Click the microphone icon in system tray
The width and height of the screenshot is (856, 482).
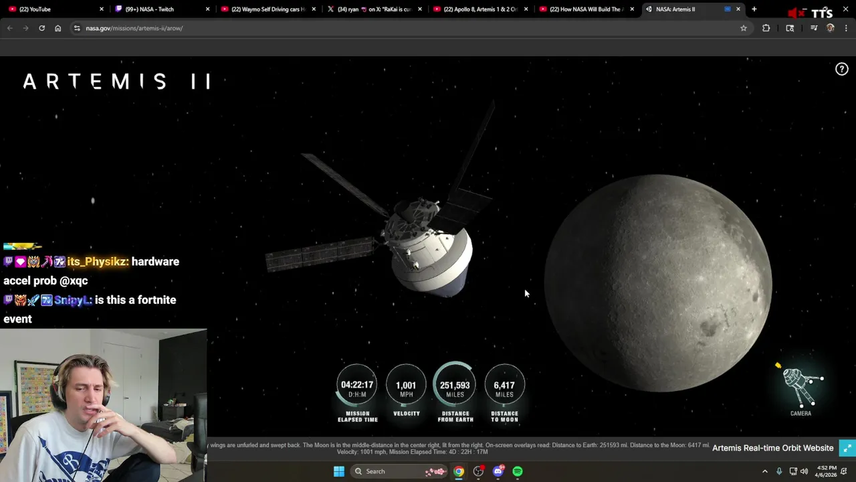[x=779, y=471]
